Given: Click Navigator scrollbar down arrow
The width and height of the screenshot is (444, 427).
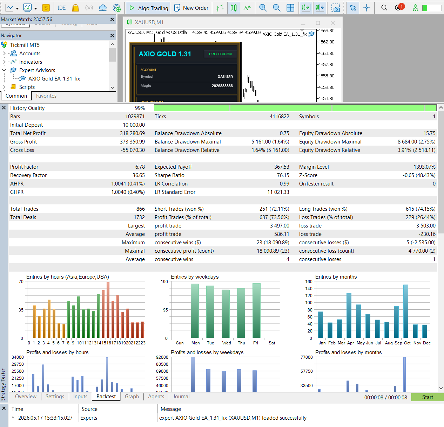Looking at the screenshot, I should (x=112, y=87).
